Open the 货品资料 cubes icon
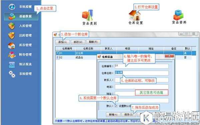This screenshot has height=125, width=200. coord(178,15)
